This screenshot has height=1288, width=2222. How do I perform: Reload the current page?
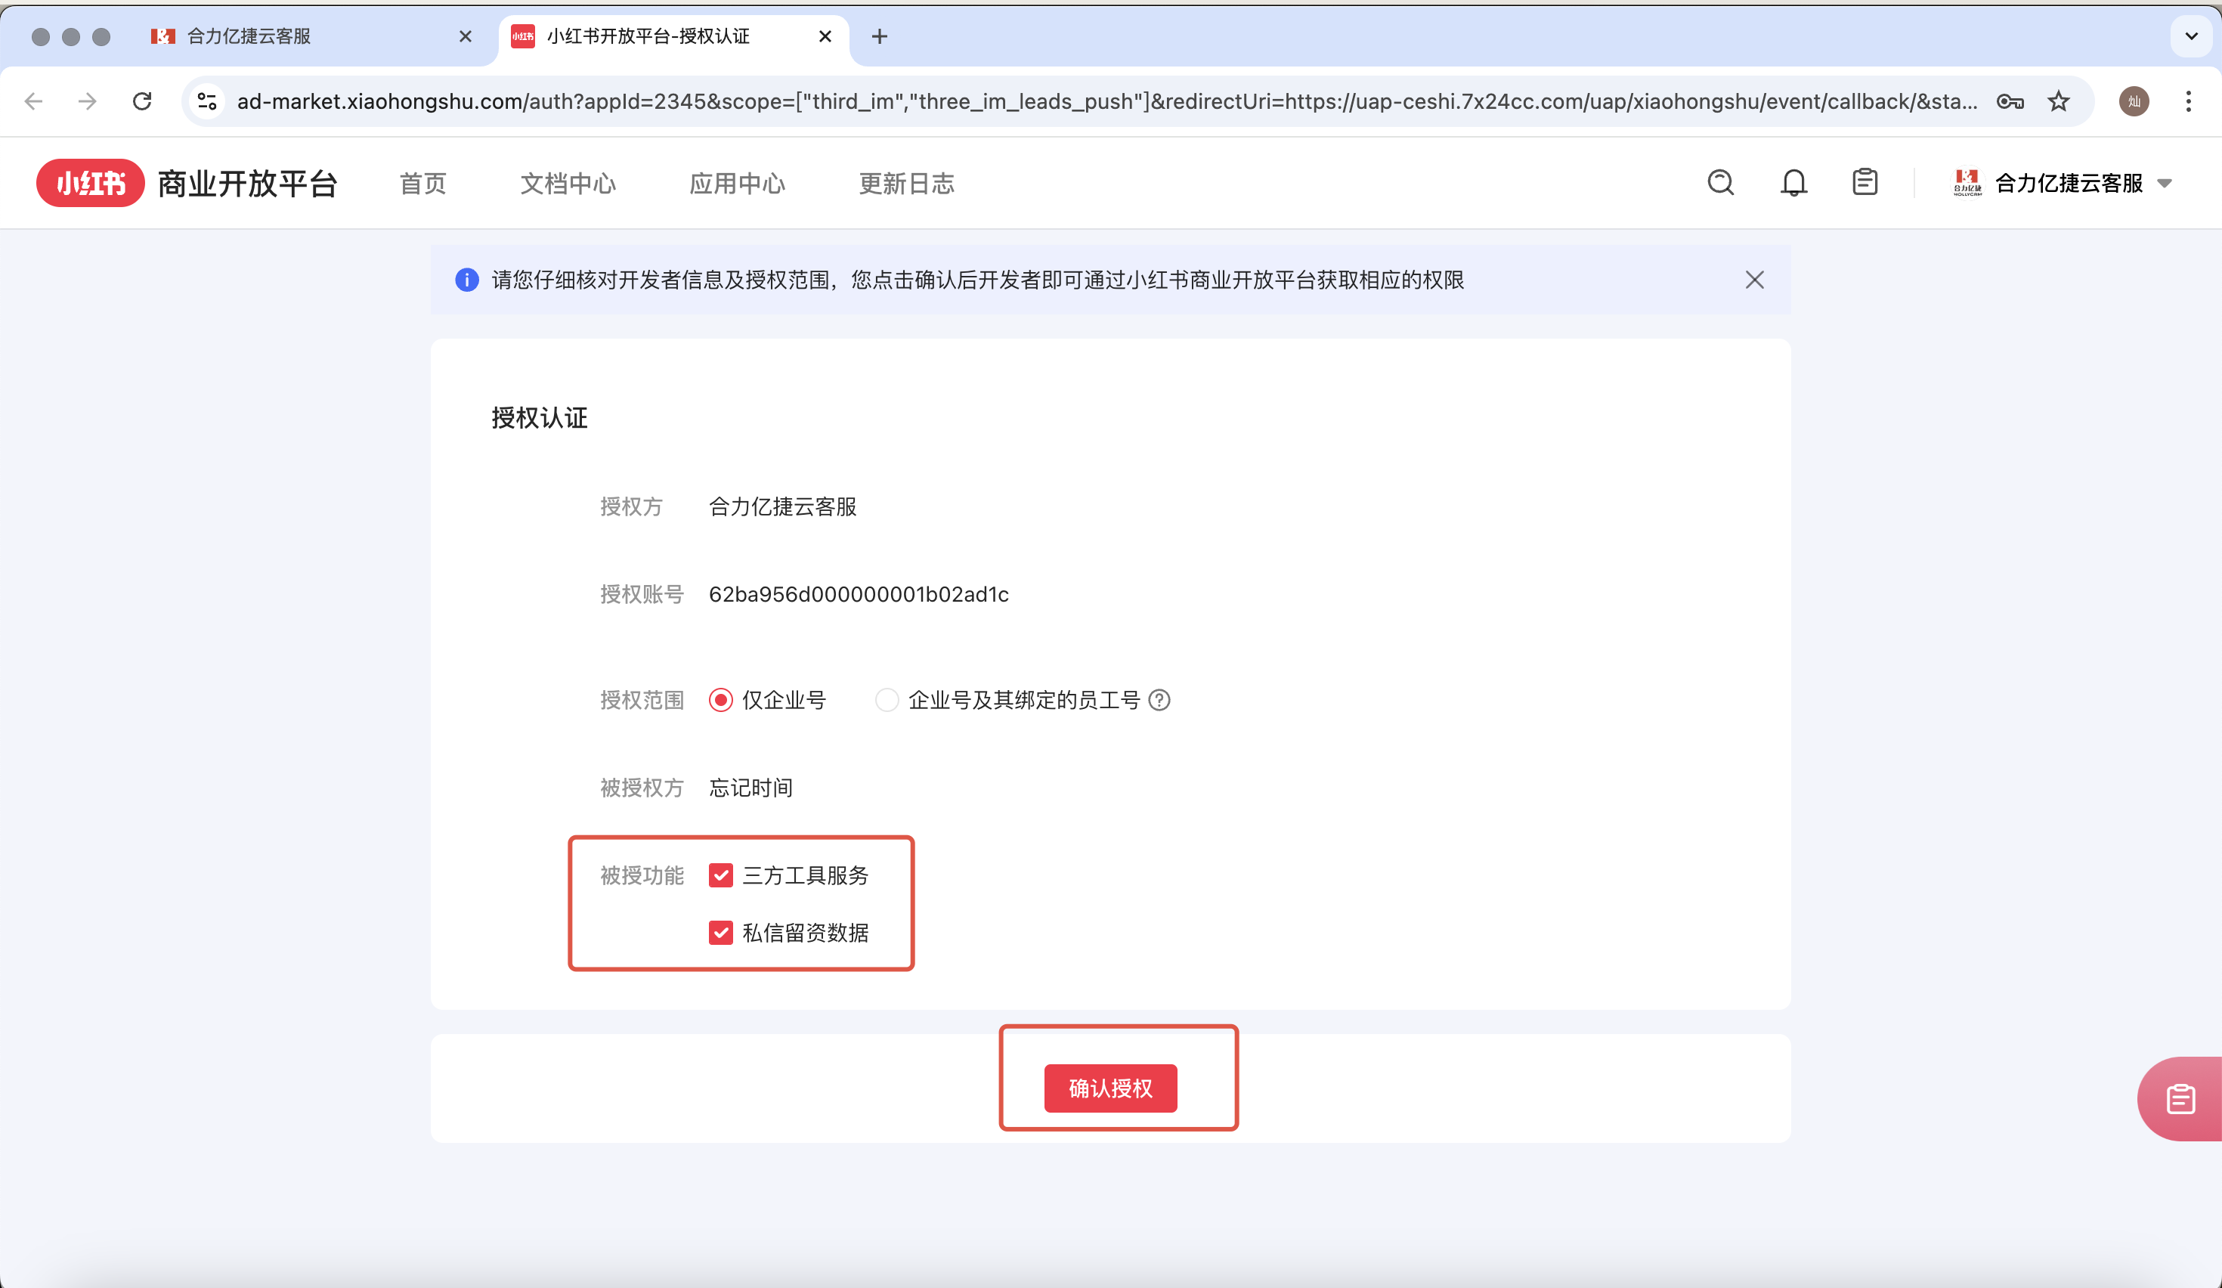coord(142,101)
